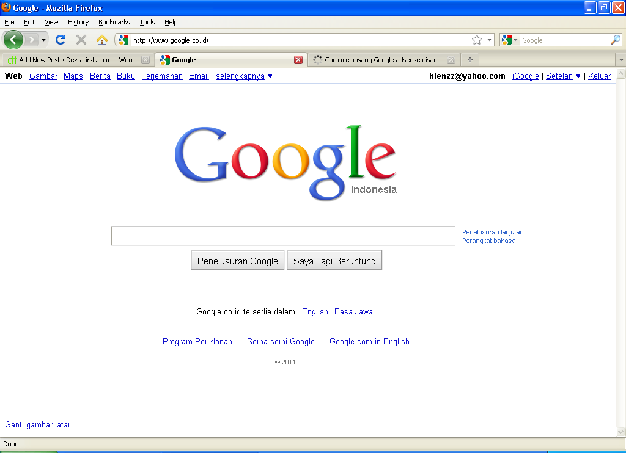Viewport: 626px width, 453px height.
Task: Bookmark this page with the star icon
Action: point(477,40)
